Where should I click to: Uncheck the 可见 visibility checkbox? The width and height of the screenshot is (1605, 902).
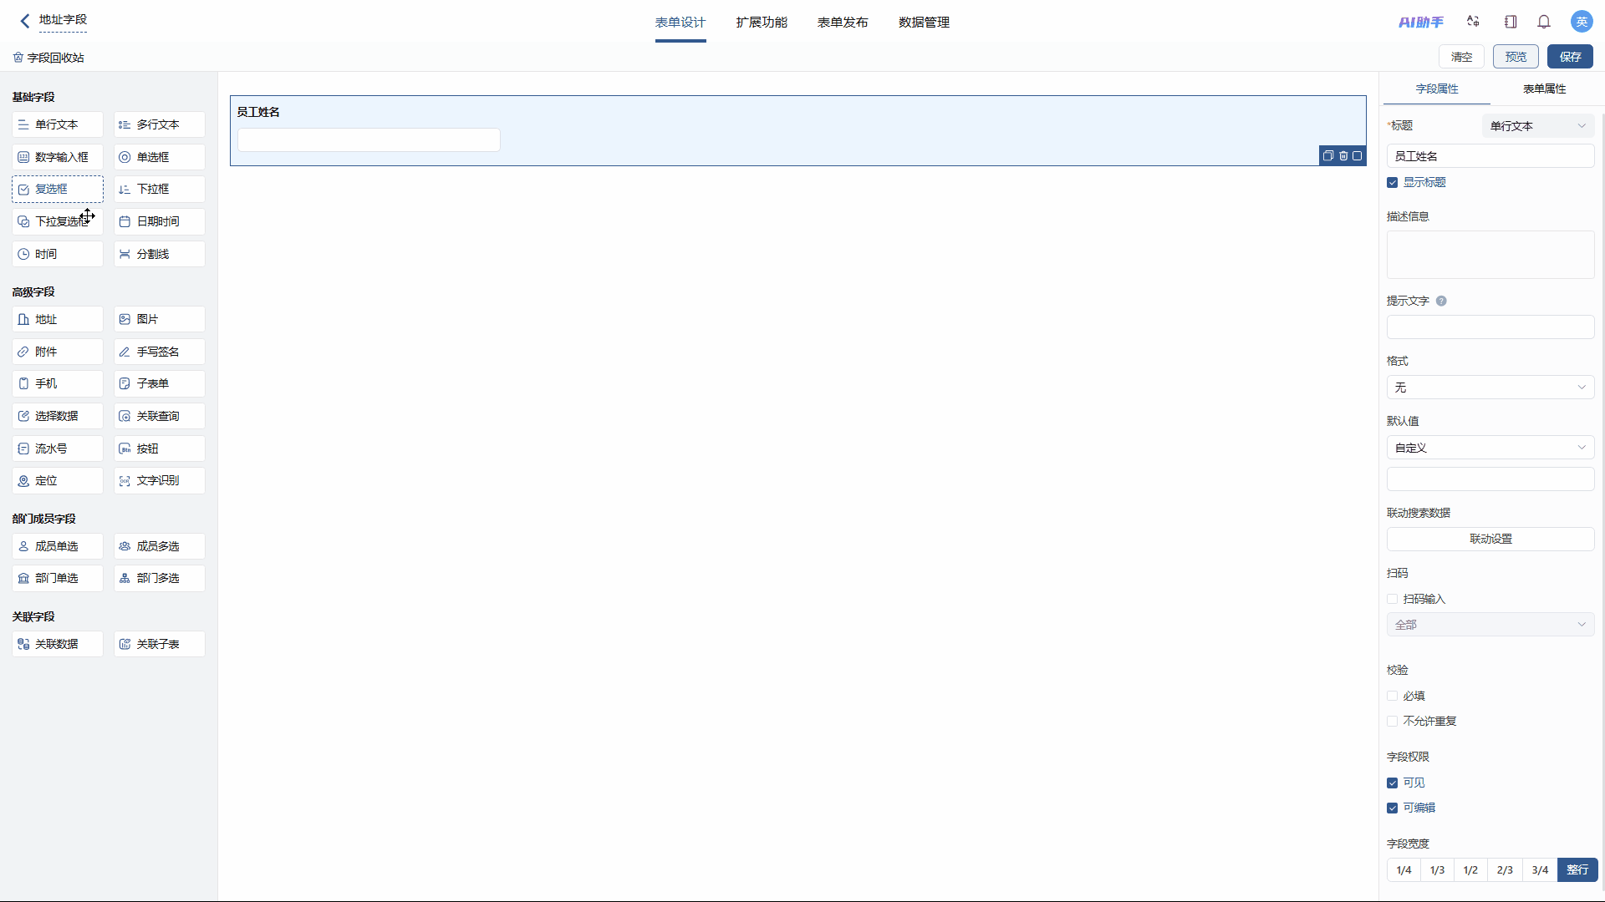tap(1393, 783)
